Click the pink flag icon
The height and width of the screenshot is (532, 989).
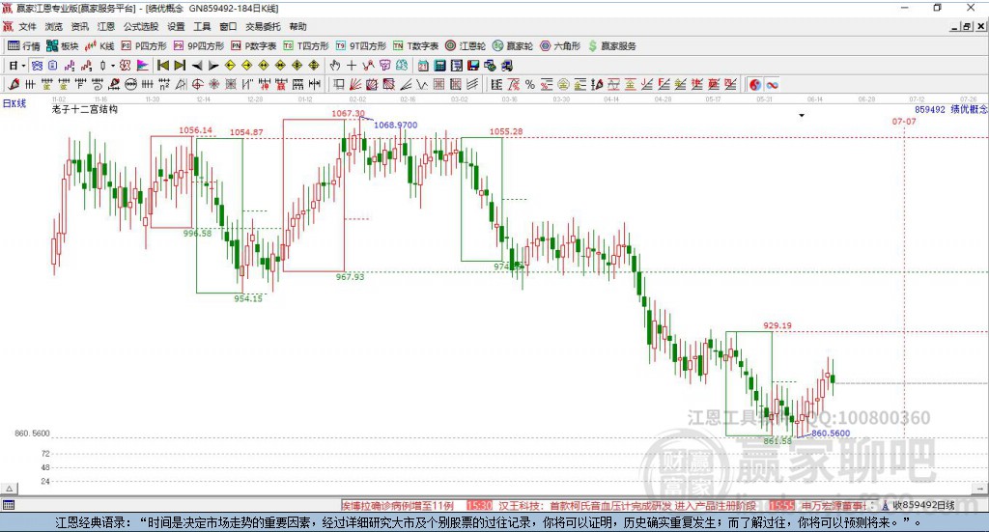coord(143,66)
